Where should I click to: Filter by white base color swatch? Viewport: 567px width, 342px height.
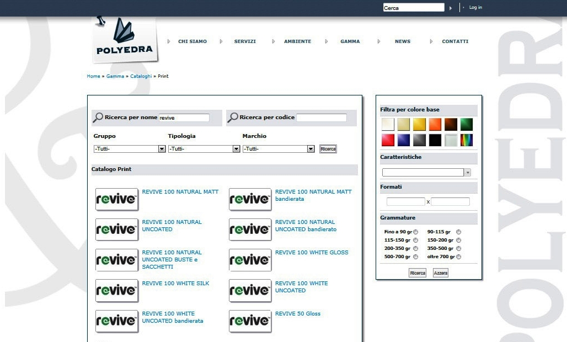click(x=388, y=124)
